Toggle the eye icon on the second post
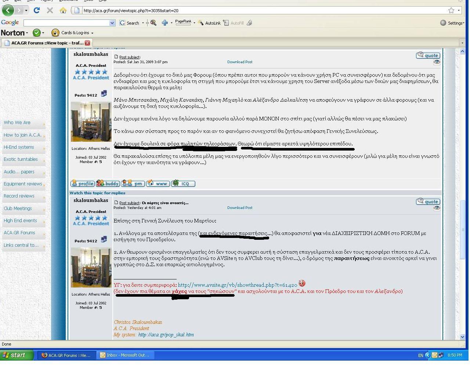 pyautogui.click(x=437, y=208)
